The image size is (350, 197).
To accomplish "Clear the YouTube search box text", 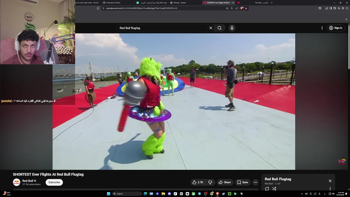I will tap(211, 28).
